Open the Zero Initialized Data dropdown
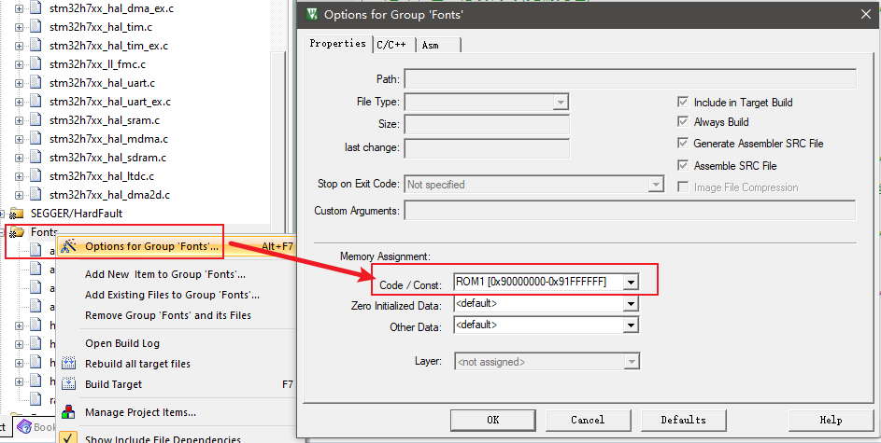The image size is (881, 443). pos(632,304)
